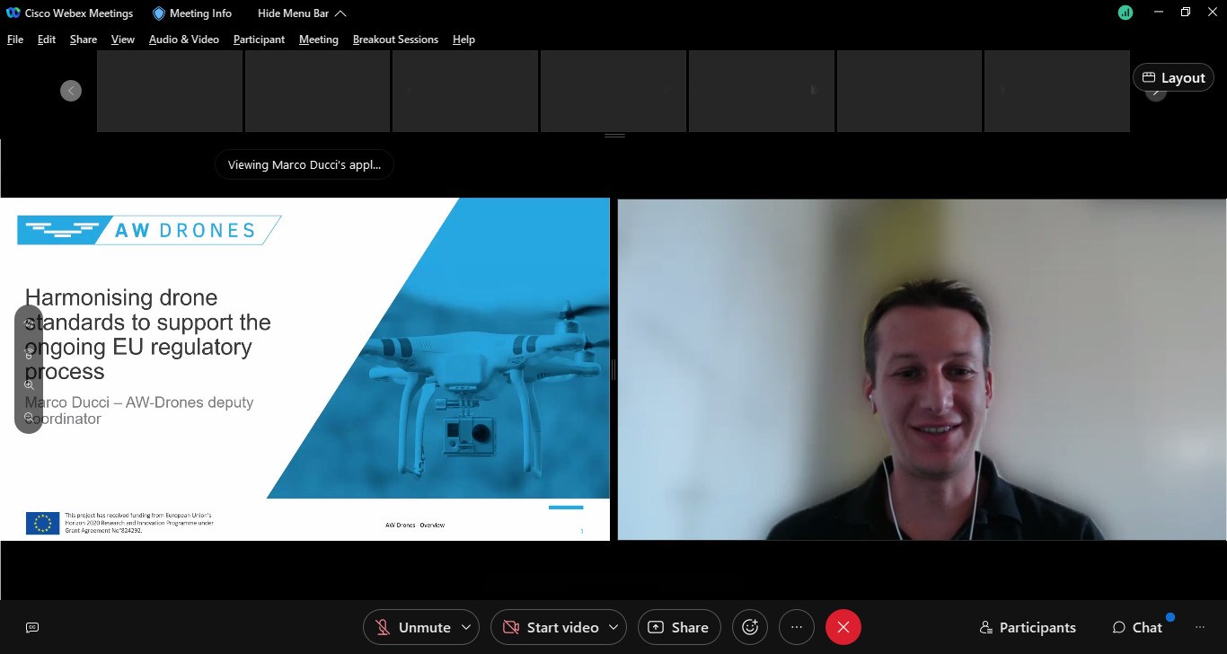
Task: Open the Help menu
Action: [463, 40]
